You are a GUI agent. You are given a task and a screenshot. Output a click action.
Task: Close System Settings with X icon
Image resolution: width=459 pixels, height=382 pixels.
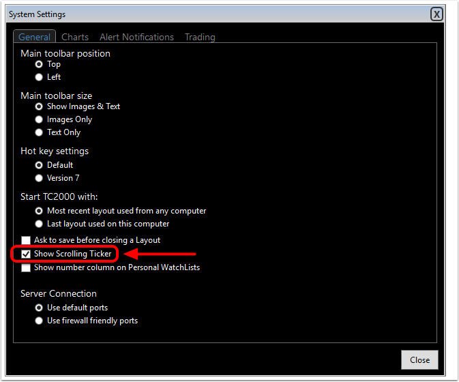[436, 14]
